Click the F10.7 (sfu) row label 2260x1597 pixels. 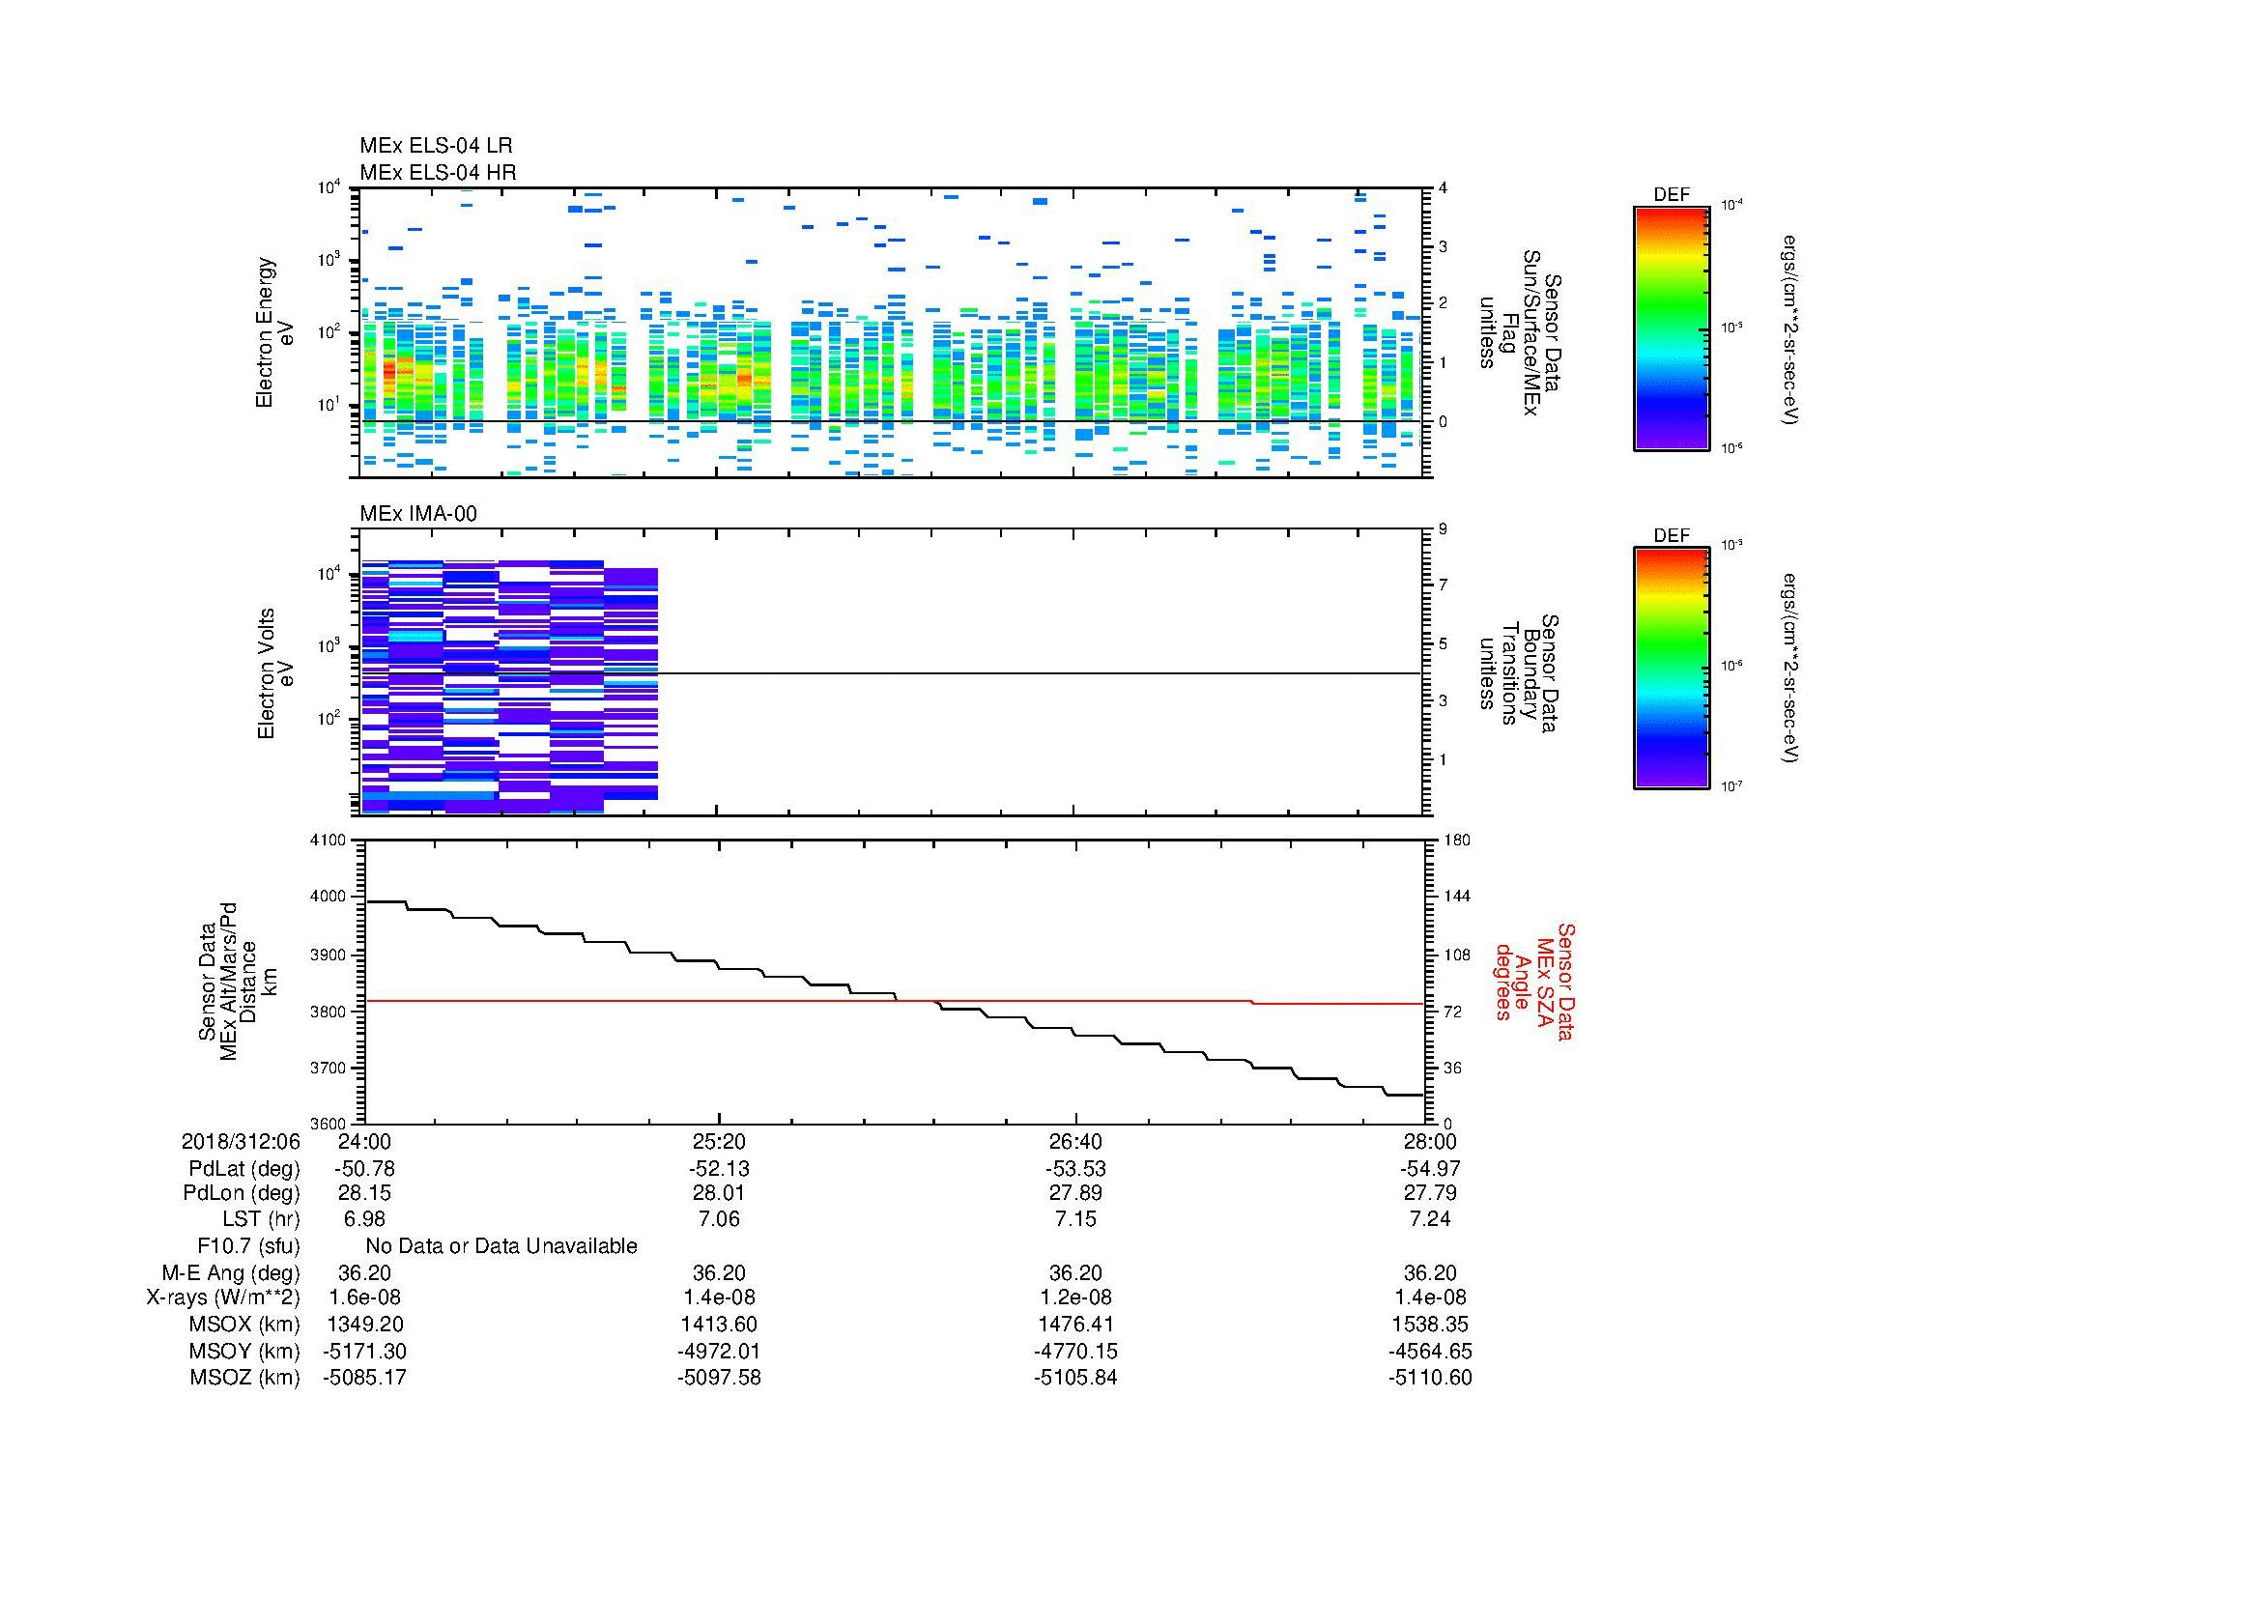click(247, 1246)
